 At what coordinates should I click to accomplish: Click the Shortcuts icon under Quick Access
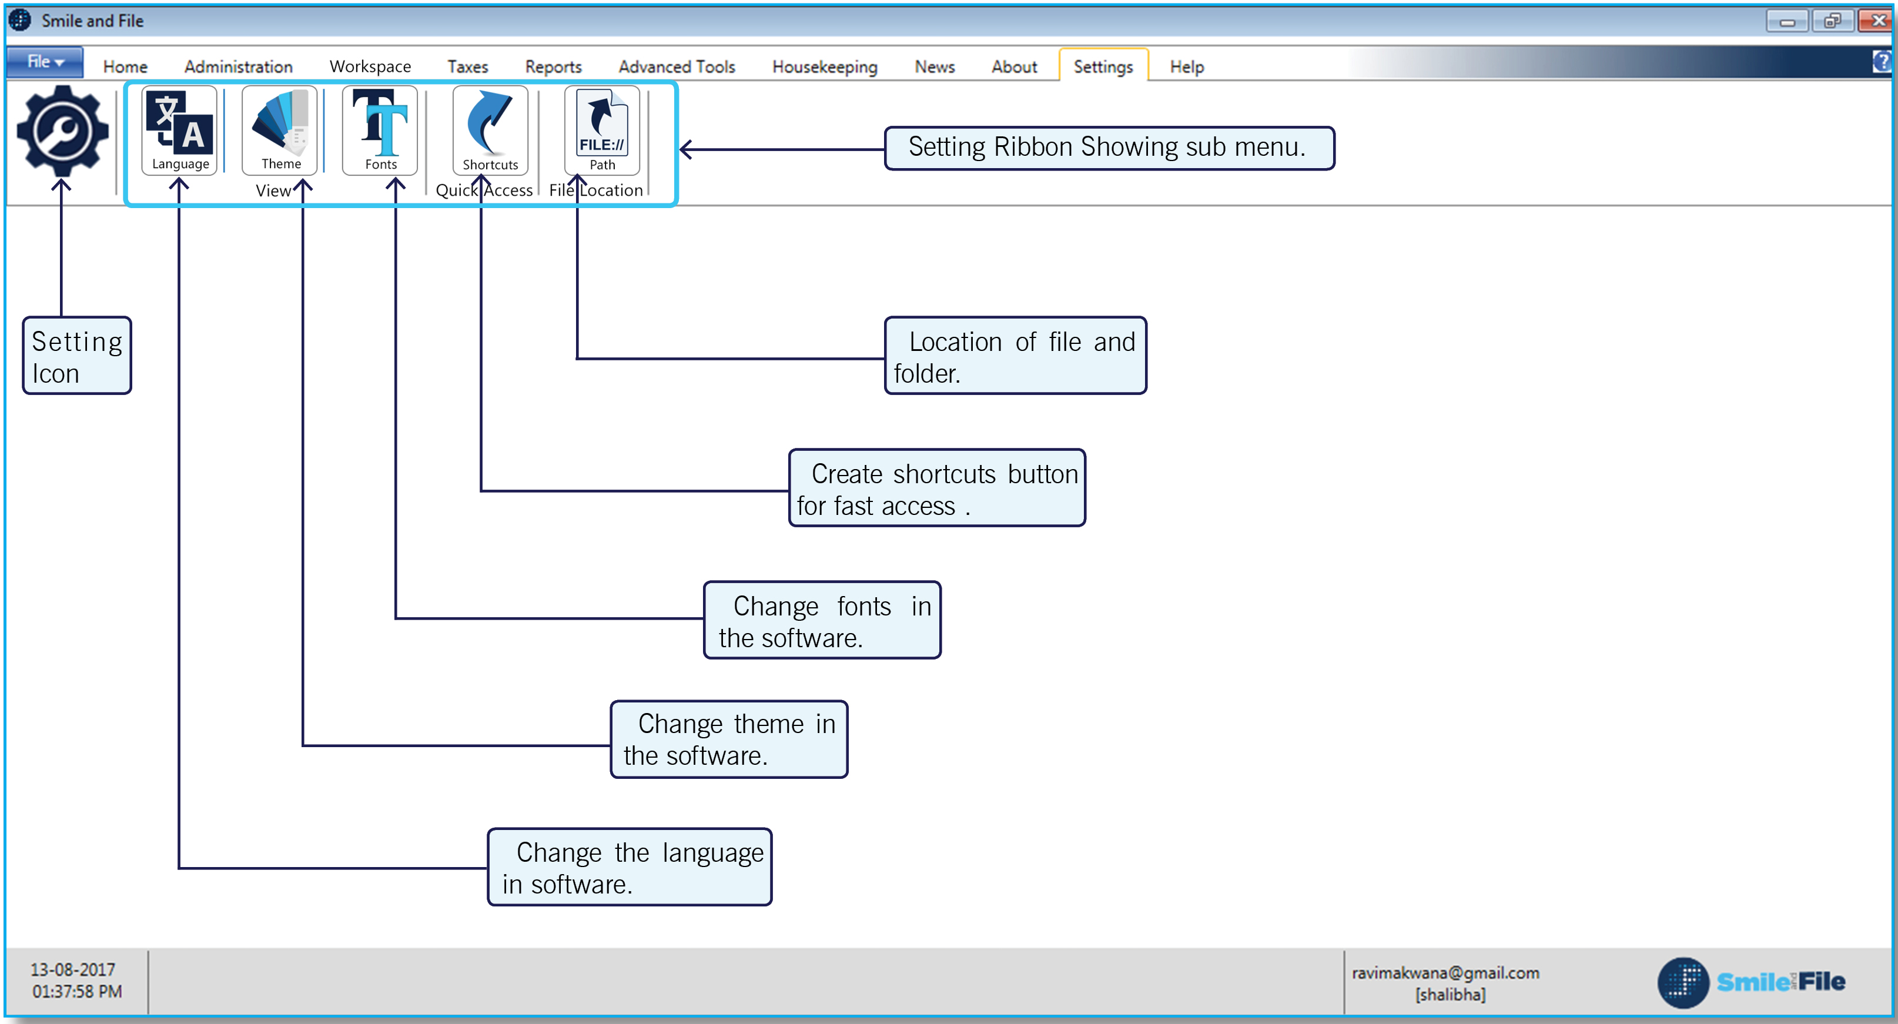(x=488, y=129)
